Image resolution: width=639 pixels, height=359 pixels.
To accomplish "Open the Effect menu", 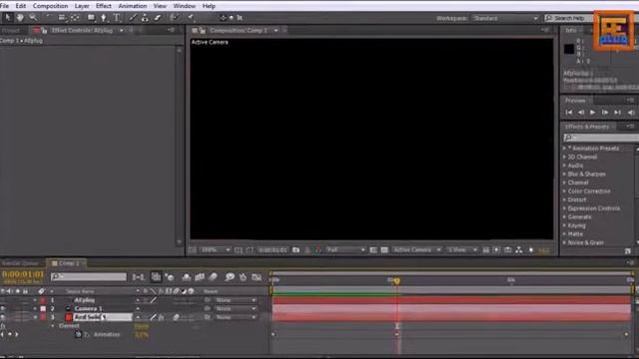I will point(104,6).
